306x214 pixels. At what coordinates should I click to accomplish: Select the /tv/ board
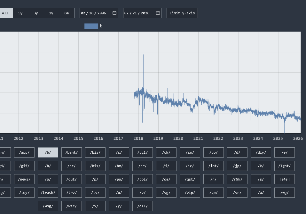[95, 193]
